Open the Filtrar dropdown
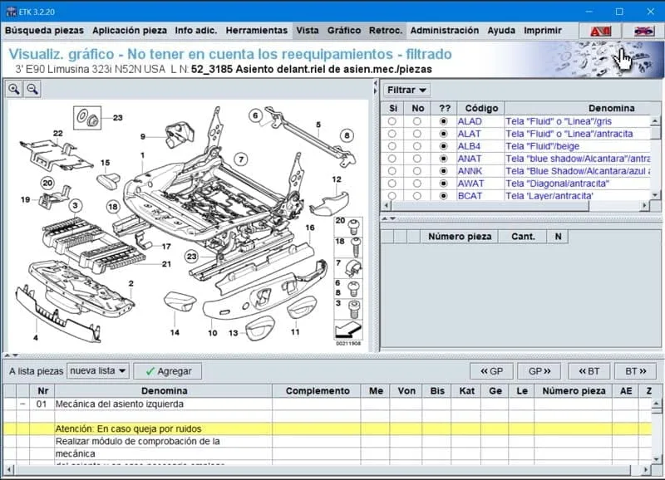The height and width of the screenshot is (480, 665). (407, 90)
